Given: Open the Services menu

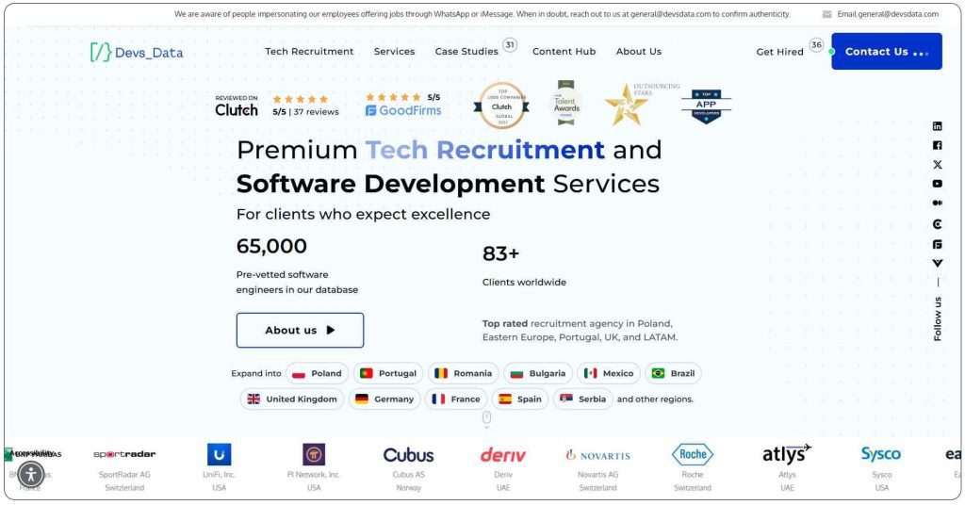Looking at the screenshot, I should [x=395, y=52].
